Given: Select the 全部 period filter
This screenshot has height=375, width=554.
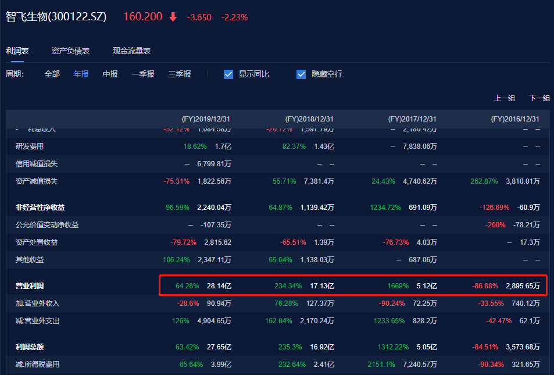Looking at the screenshot, I should (x=52, y=74).
